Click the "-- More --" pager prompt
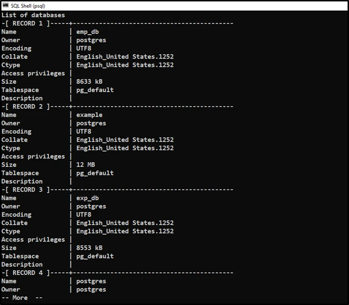The image size is (349, 305). pyautogui.click(x=22, y=298)
